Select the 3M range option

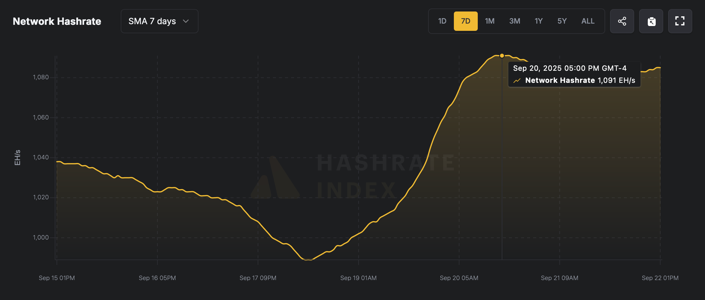pyautogui.click(x=514, y=21)
